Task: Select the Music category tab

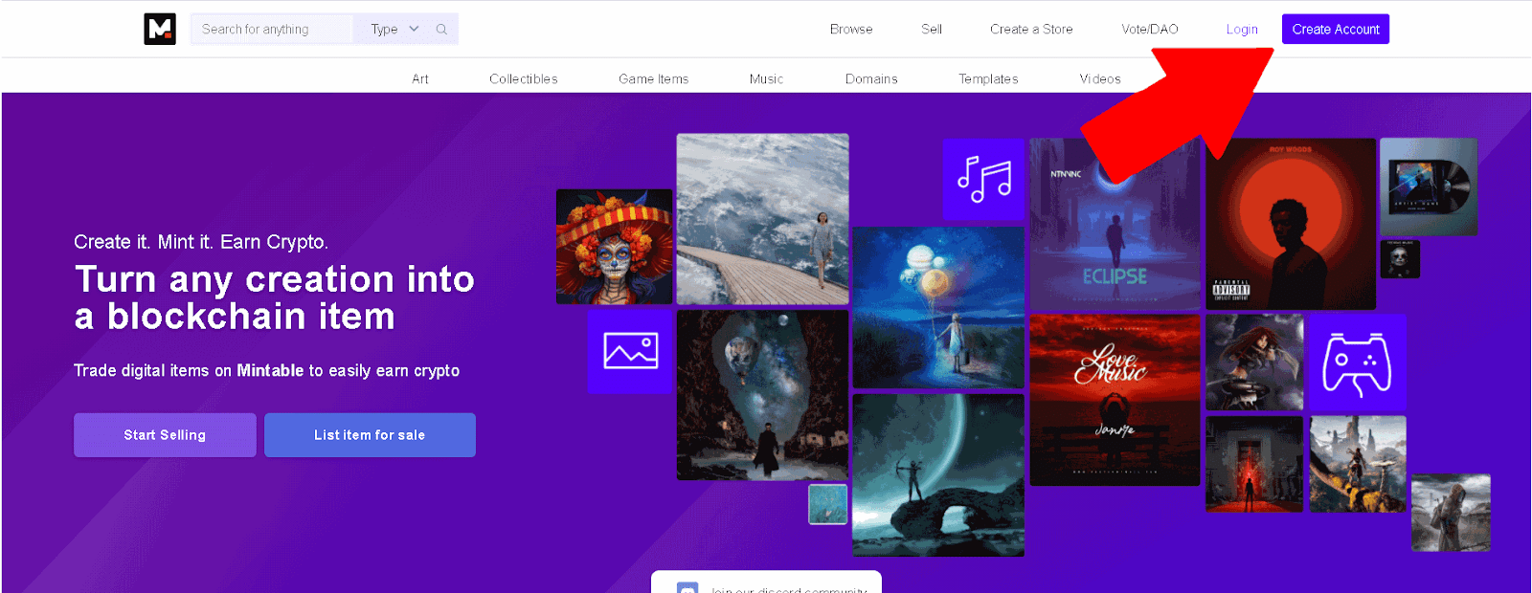Action: tap(766, 78)
